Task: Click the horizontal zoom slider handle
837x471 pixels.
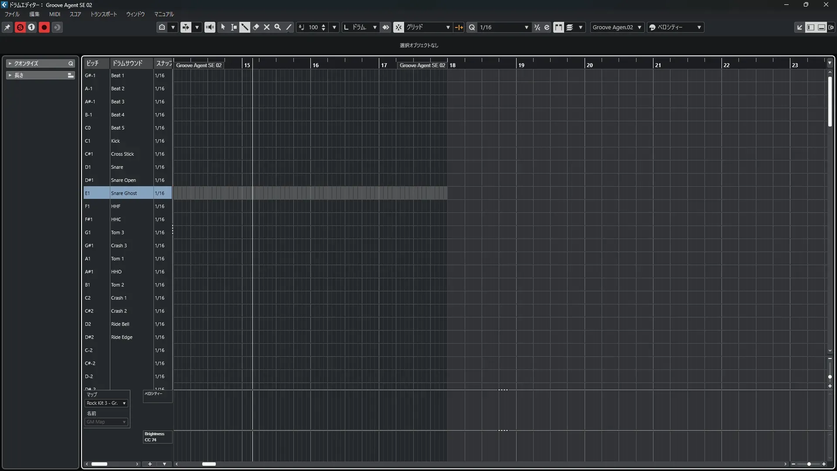Action: [x=809, y=464]
